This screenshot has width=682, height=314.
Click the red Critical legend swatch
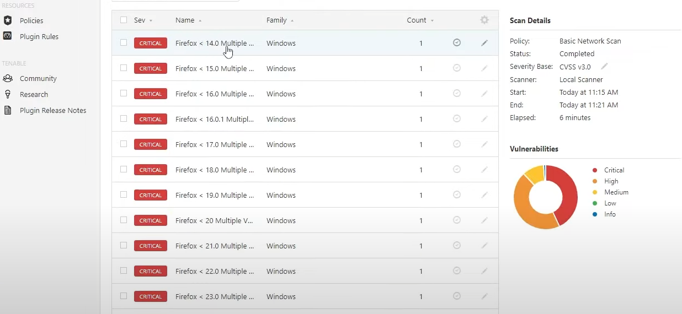[x=595, y=170]
